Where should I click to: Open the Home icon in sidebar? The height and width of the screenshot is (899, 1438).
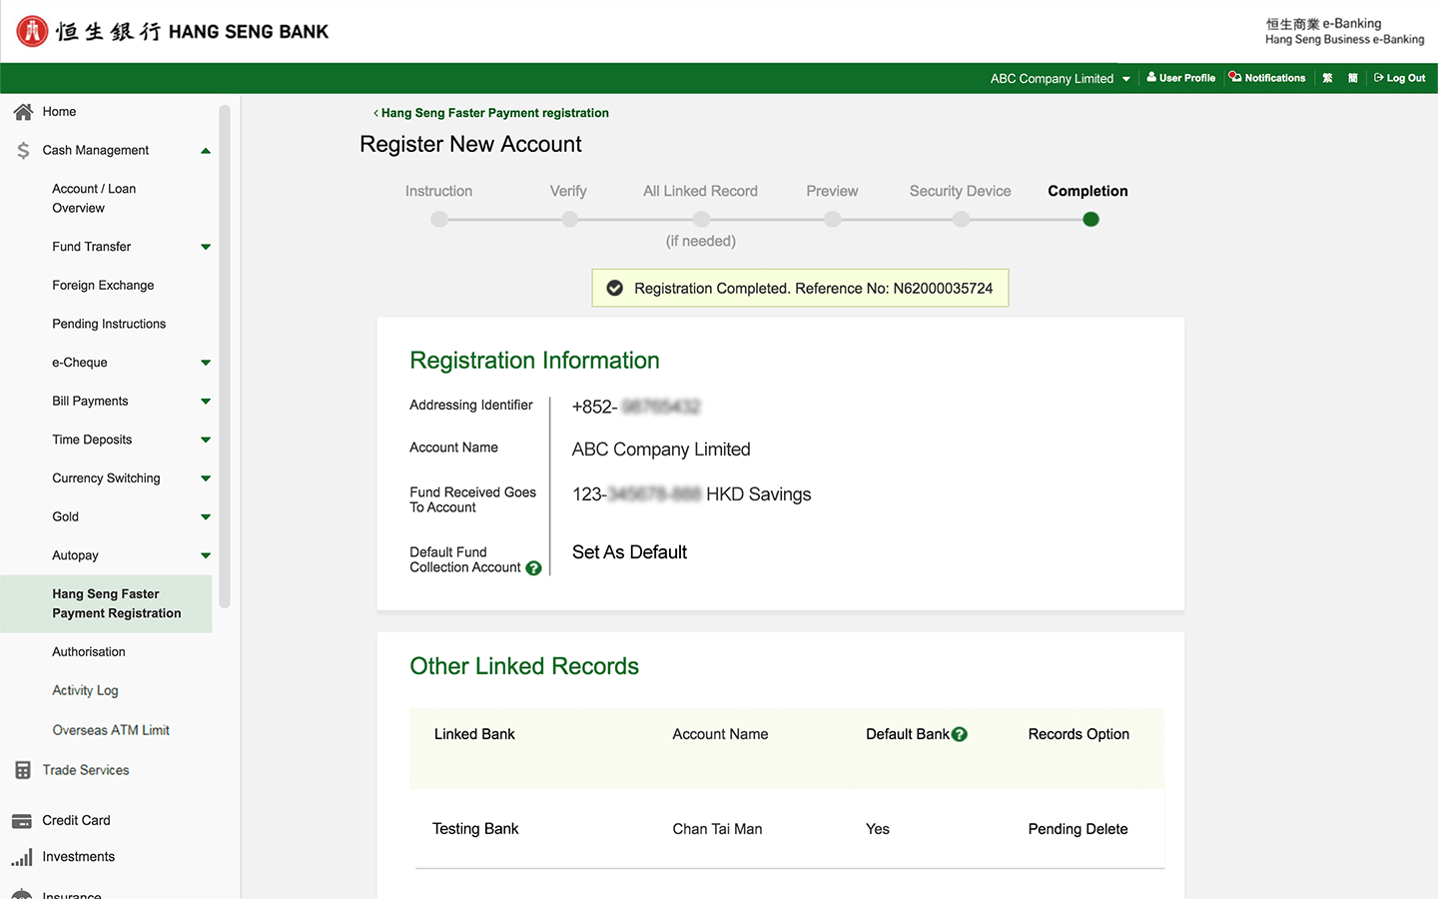click(x=23, y=112)
